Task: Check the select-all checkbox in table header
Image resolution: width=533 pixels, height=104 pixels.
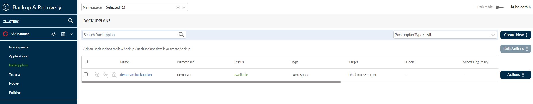Action: (x=86, y=61)
